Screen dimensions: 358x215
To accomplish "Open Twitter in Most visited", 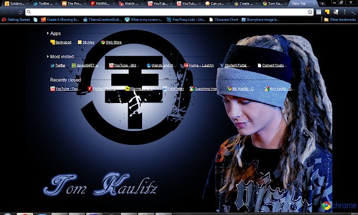I will (x=58, y=66).
